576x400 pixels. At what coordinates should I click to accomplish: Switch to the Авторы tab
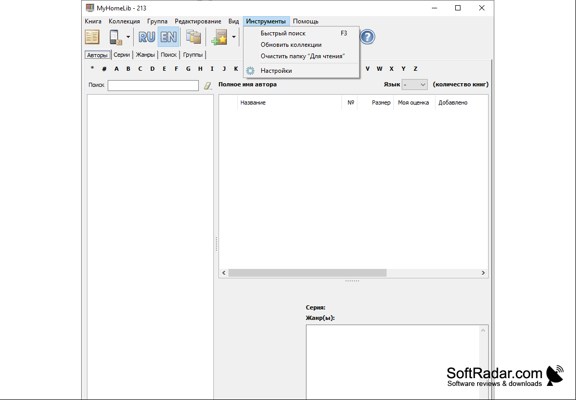(98, 55)
